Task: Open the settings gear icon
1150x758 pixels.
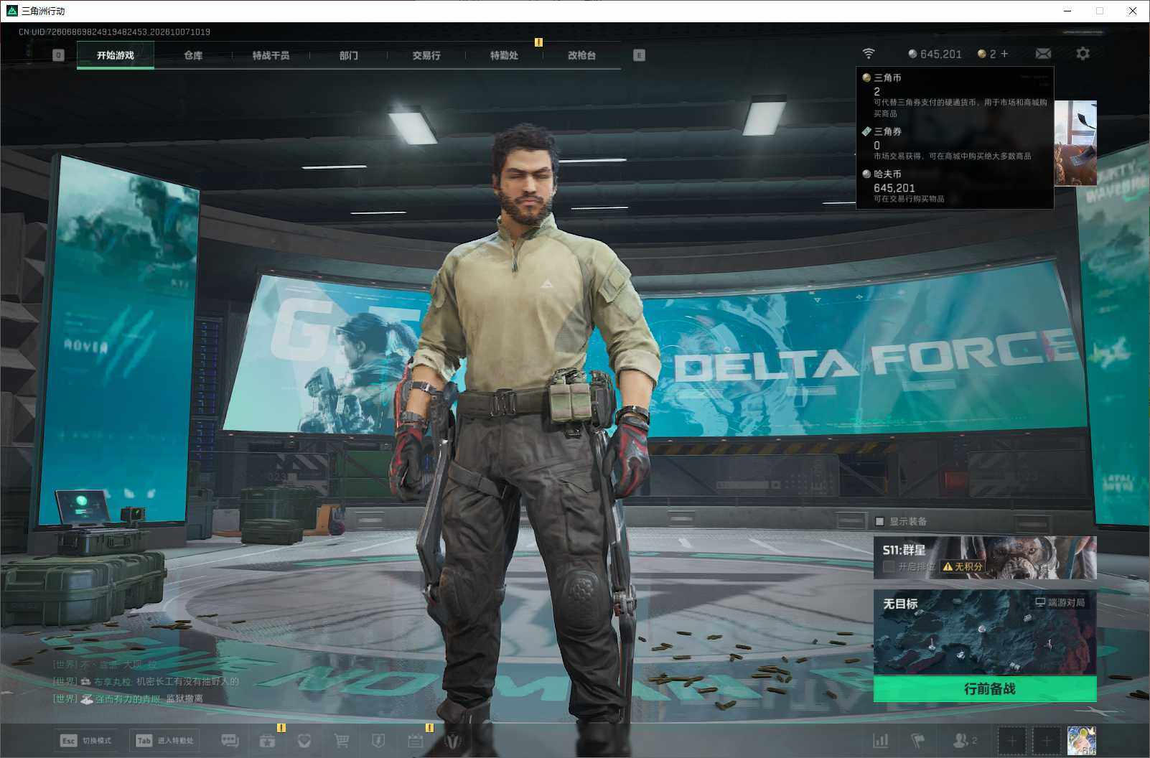Action: pos(1083,54)
